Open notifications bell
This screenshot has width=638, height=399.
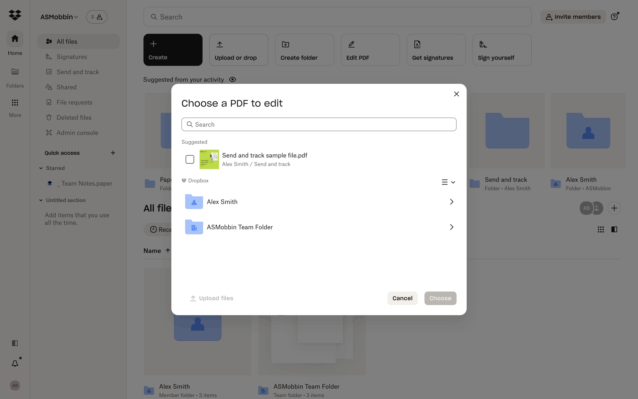click(x=15, y=363)
